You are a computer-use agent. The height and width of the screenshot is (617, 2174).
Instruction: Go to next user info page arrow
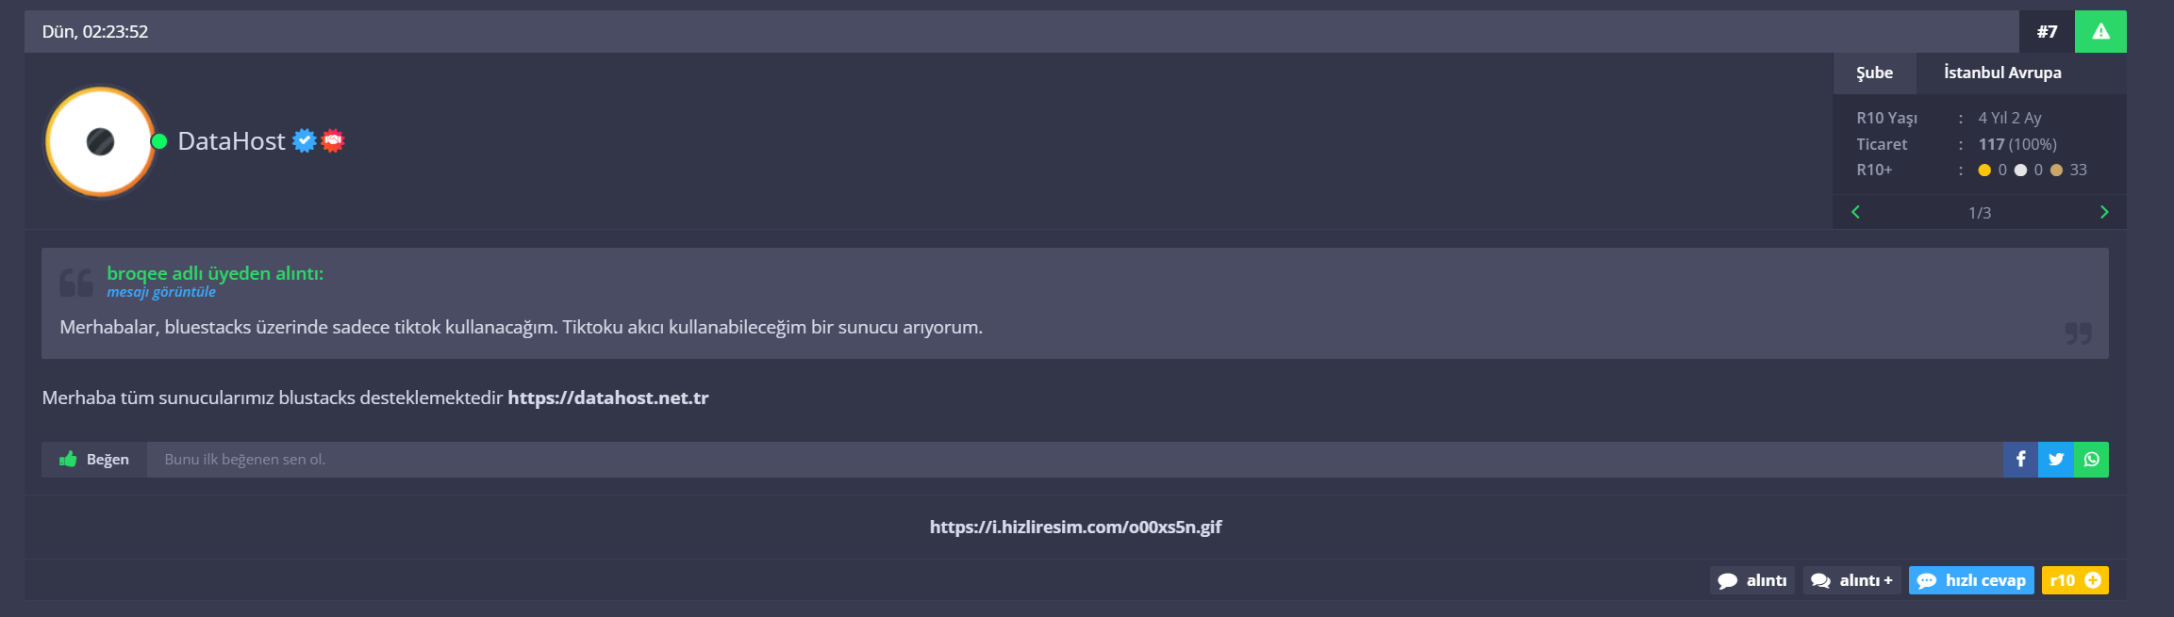tap(2104, 212)
